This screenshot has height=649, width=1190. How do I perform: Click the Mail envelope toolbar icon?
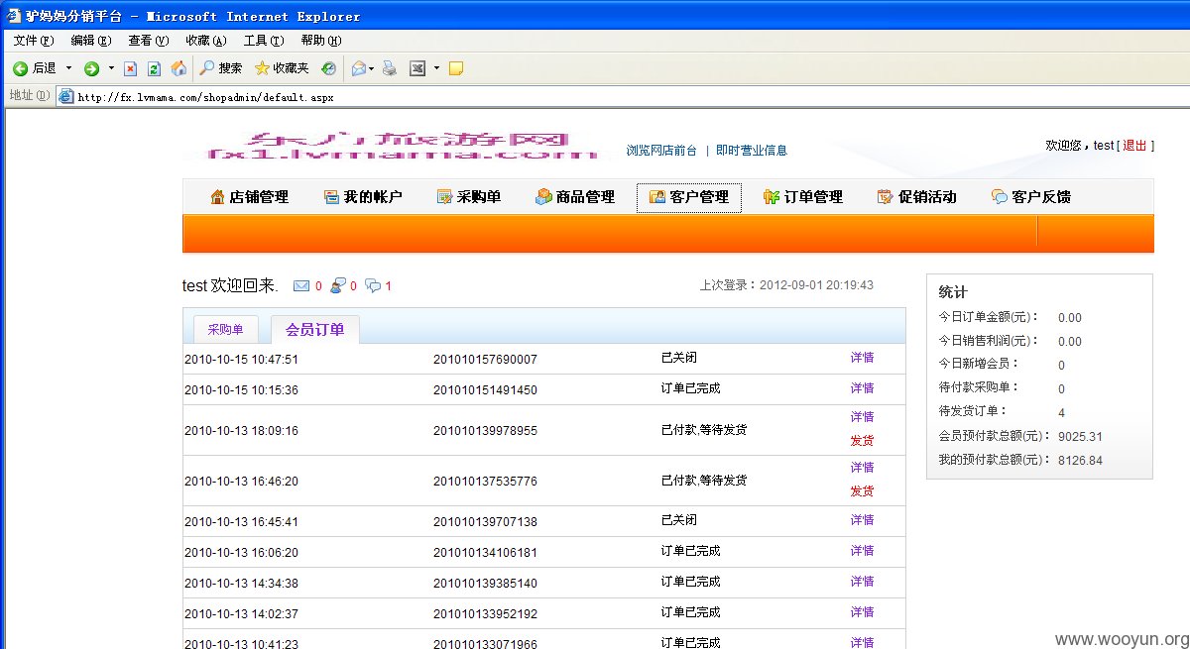(x=359, y=68)
